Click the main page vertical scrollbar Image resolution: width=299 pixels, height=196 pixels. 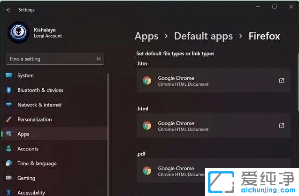click(x=298, y=82)
